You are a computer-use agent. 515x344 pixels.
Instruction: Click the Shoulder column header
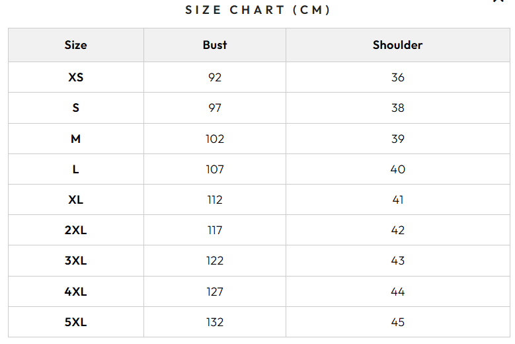[x=397, y=45]
